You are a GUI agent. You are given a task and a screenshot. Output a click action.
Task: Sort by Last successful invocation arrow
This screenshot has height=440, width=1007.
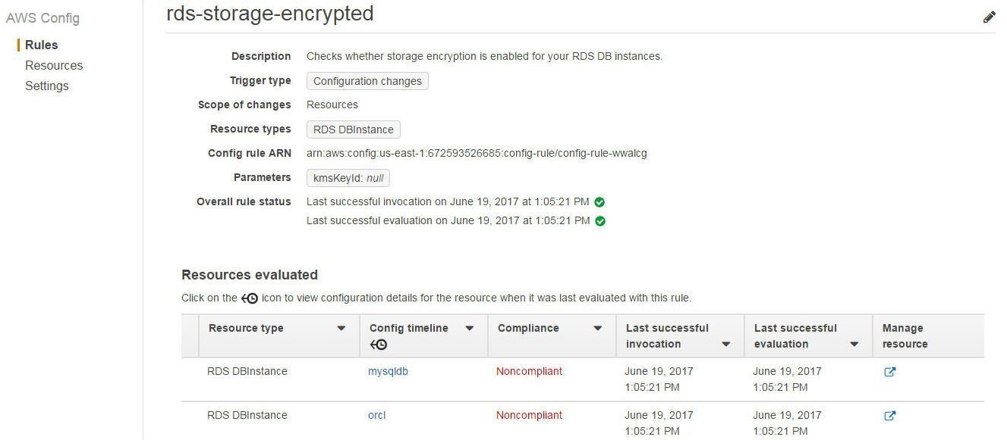pos(726,345)
